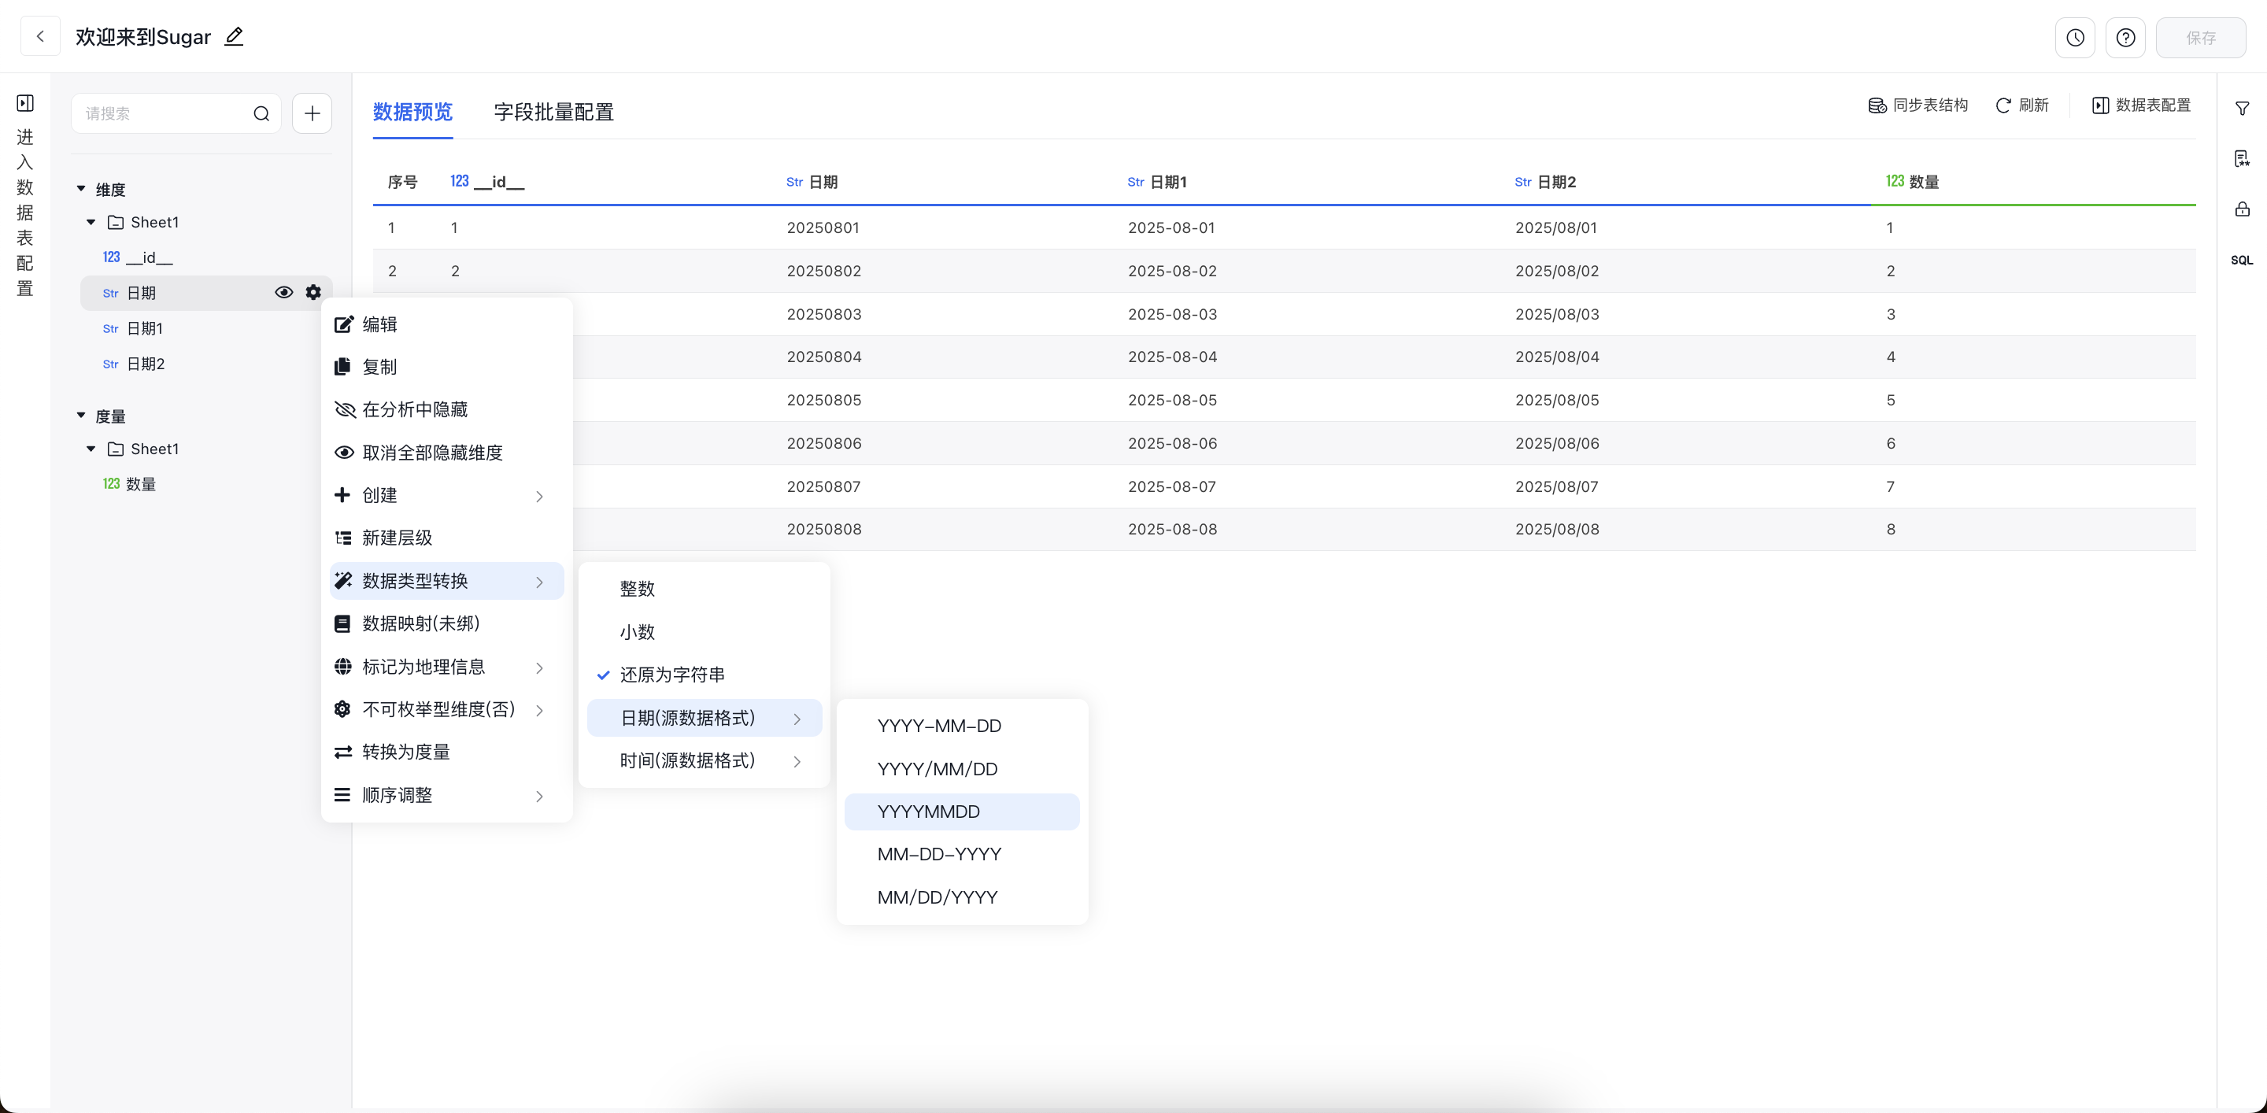Click the search magnifier icon
Viewport: 2267px width, 1113px height.
coord(261,113)
